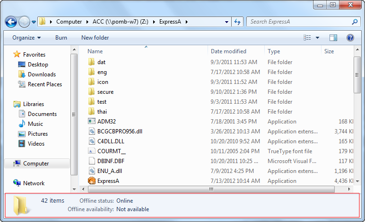Select the icon folder's folder icon
Screen dimensions: 365x222
[x=91, y=82]
